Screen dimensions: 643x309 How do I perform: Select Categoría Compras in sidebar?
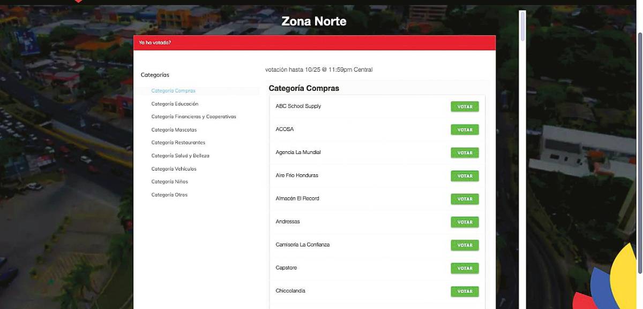pyautogui.click(x=173, y=91)
